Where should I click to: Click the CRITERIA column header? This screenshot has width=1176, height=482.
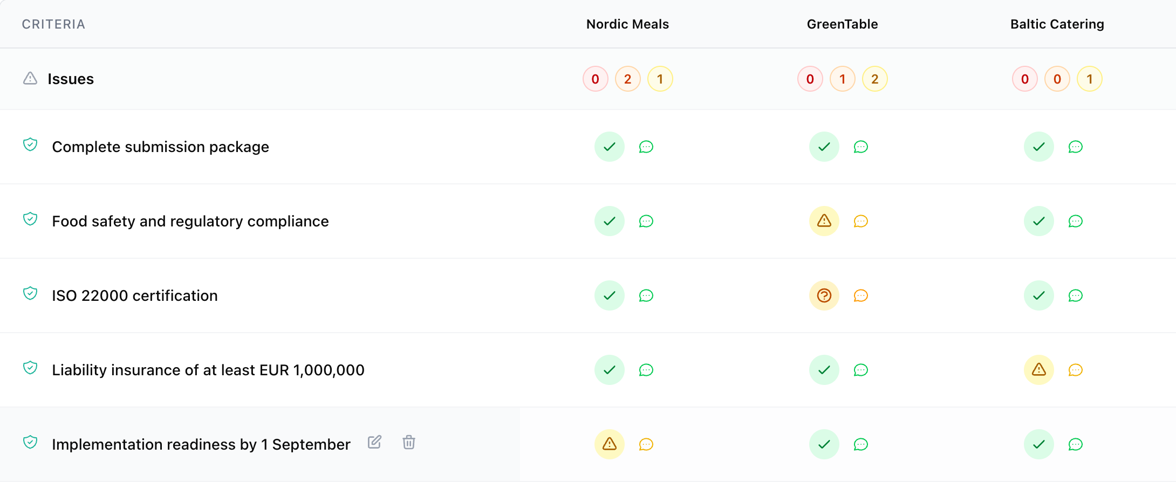[53, 24]
